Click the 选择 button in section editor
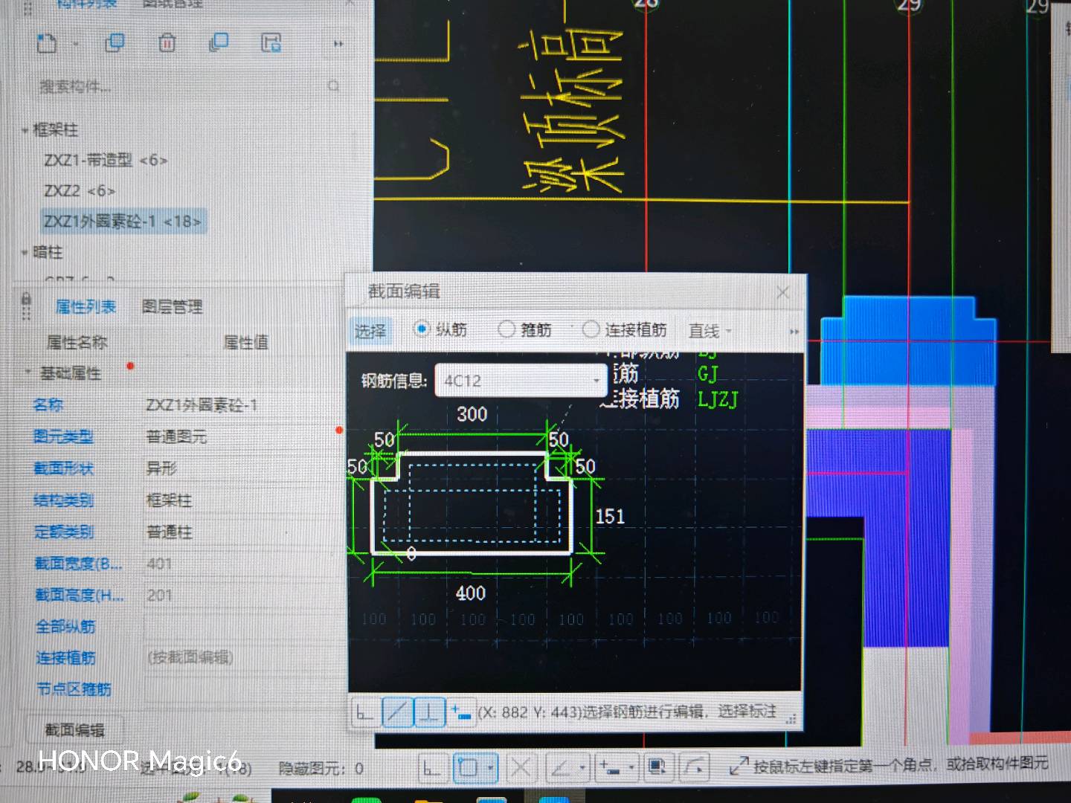 click(x=370, y=331)
